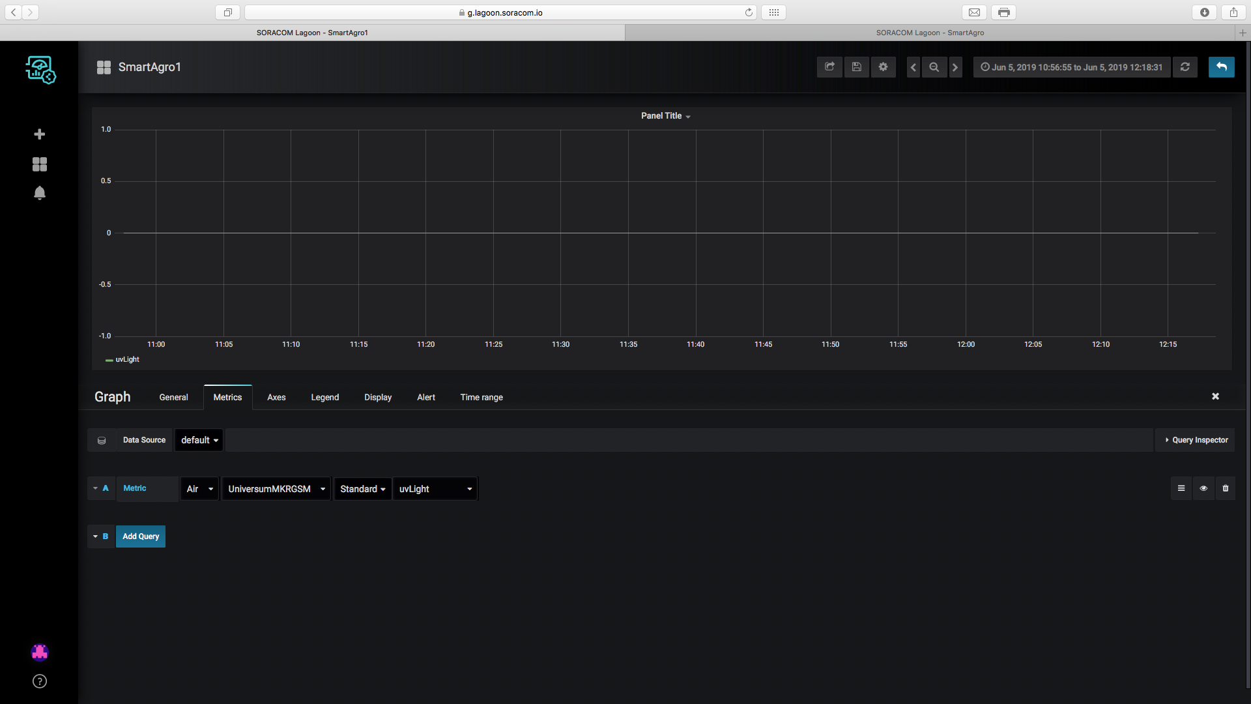Open the time range picker
Viewport: 1251px width, 704px height.
(1072, 67)
